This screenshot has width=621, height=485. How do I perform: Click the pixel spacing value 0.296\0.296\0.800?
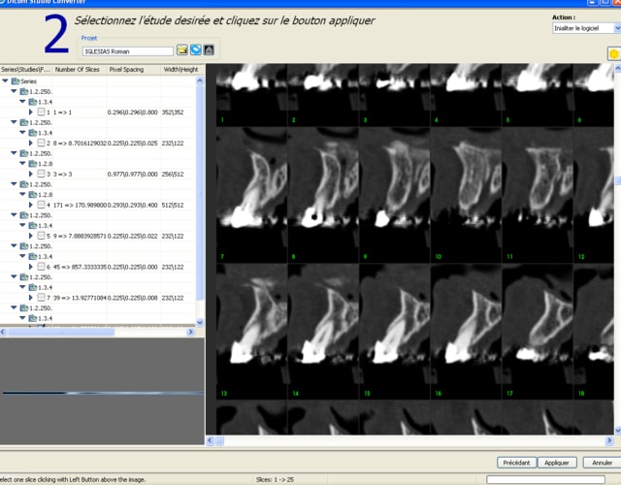click(x=132, y=113)
